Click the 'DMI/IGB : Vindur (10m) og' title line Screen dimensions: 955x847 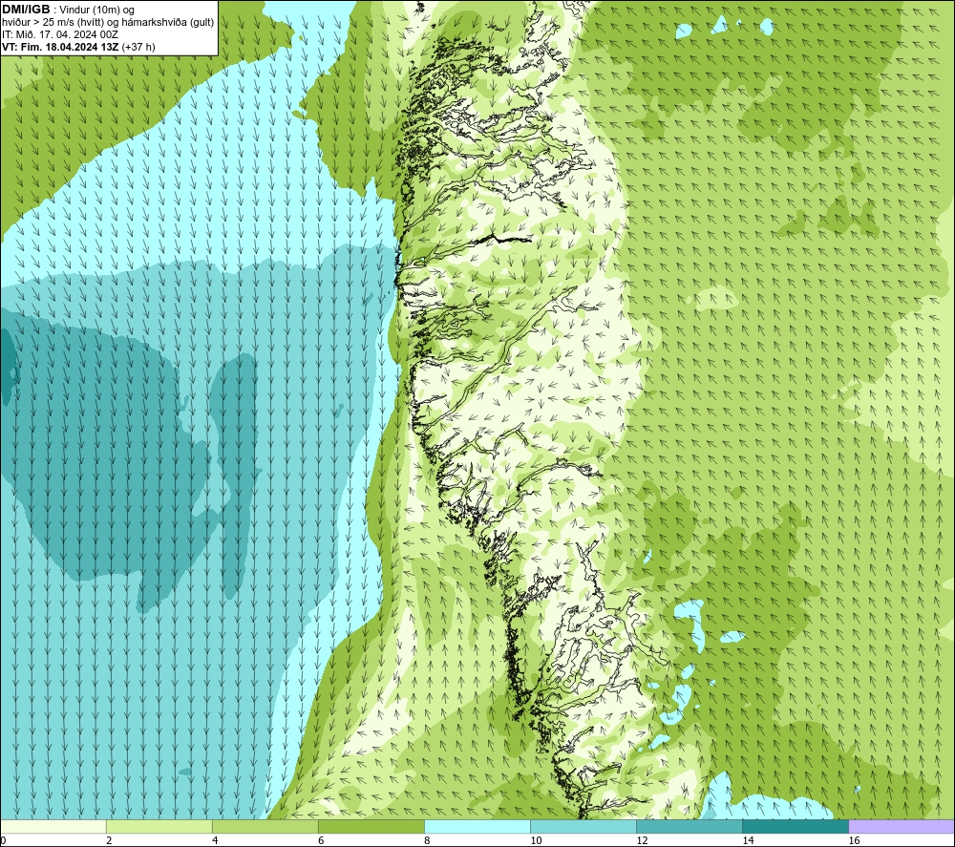tap(68, 10)
